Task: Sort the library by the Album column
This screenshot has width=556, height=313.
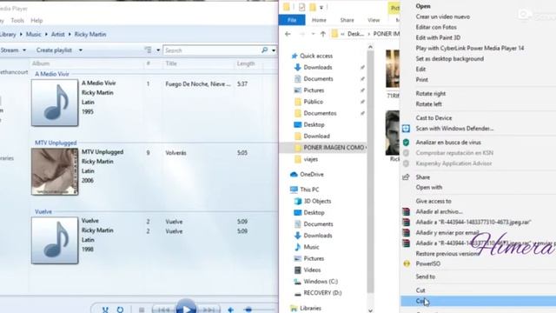Action: click(x=41, y=63)
